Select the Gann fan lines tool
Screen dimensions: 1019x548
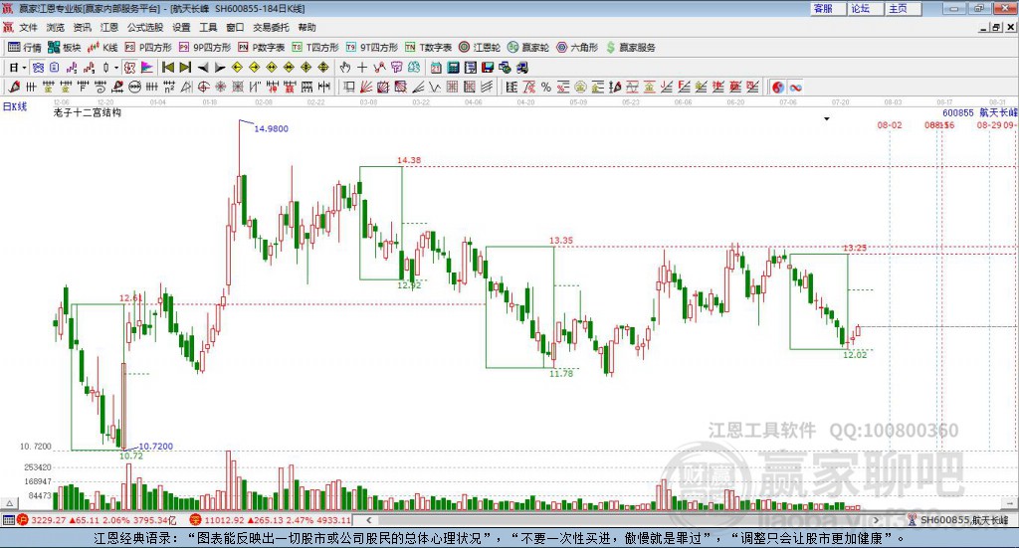click(x=366, y=87)
